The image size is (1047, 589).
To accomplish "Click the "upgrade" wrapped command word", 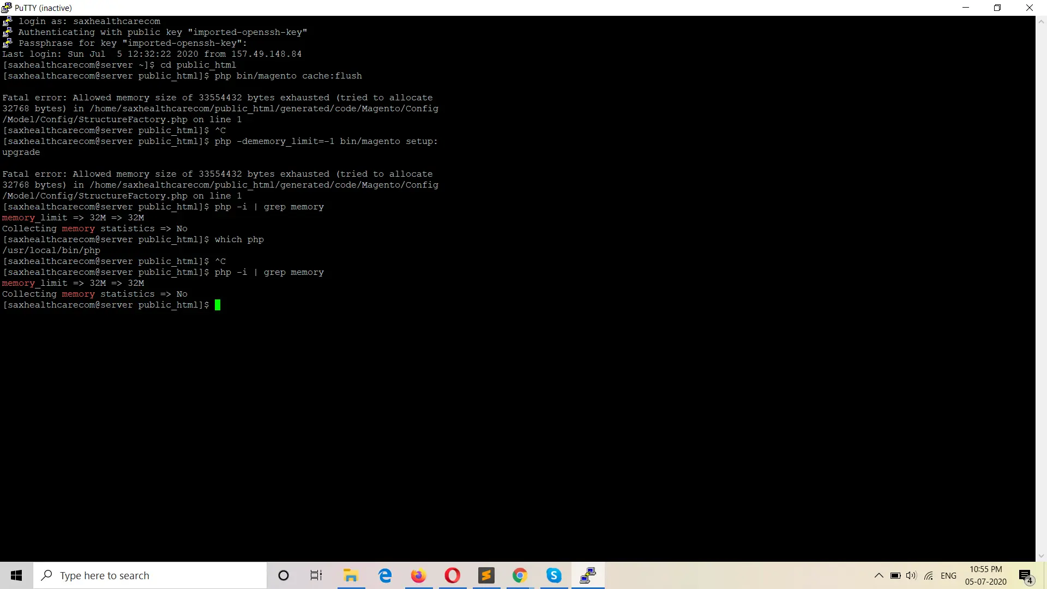I will click(21, 152).
